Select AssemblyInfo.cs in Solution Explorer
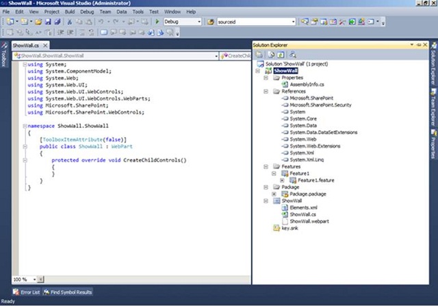The width and height of the screenshot is (438, 306). tap(307, 84)
